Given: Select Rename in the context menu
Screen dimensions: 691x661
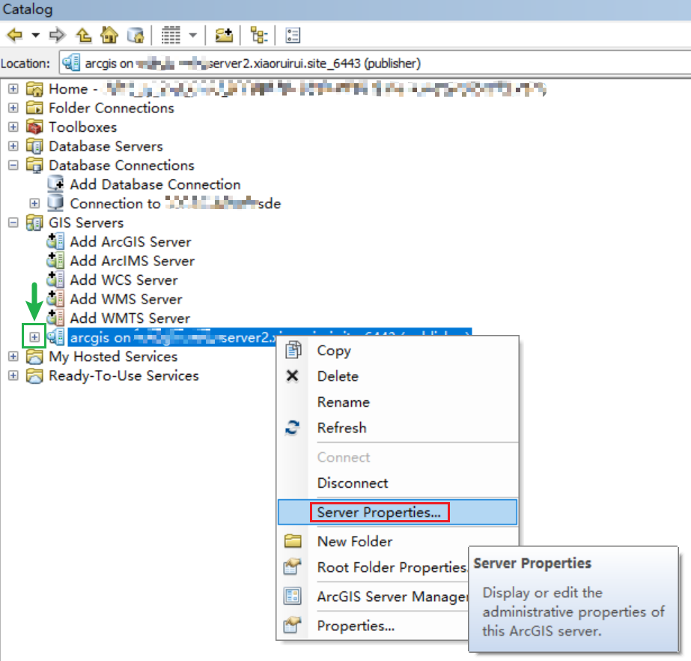Looking at the screenshot, I should tap(398, 402).
